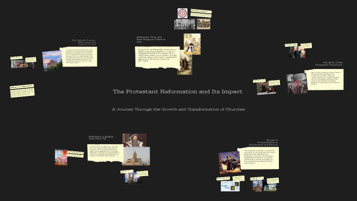This screenshot has width=357, height=201.
Task: Click the people seated around a table image
Action: tap(22, 63)
